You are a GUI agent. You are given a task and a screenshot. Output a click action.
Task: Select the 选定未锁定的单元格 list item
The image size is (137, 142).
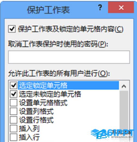pyautogui.click(x=50, y=94)
